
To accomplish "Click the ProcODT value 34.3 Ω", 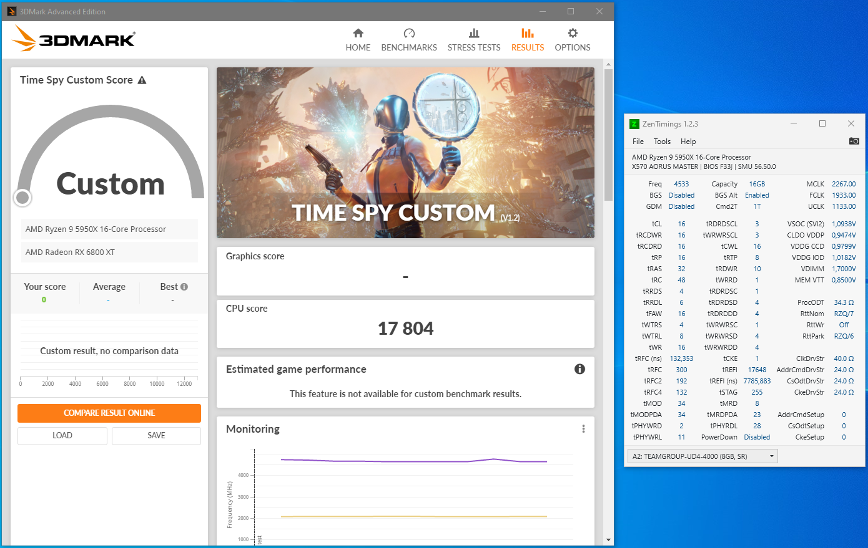I will tap(844, 302).
